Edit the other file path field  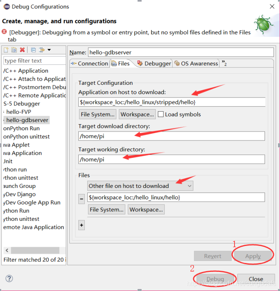[176, 197]
